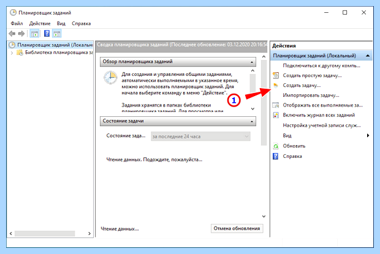
Task: Click the Действия pane header text
Action: 284,46
